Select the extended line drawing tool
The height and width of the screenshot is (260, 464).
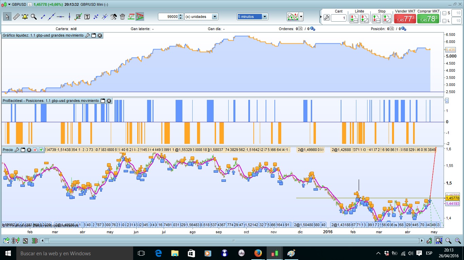click(x=52, y=17)
